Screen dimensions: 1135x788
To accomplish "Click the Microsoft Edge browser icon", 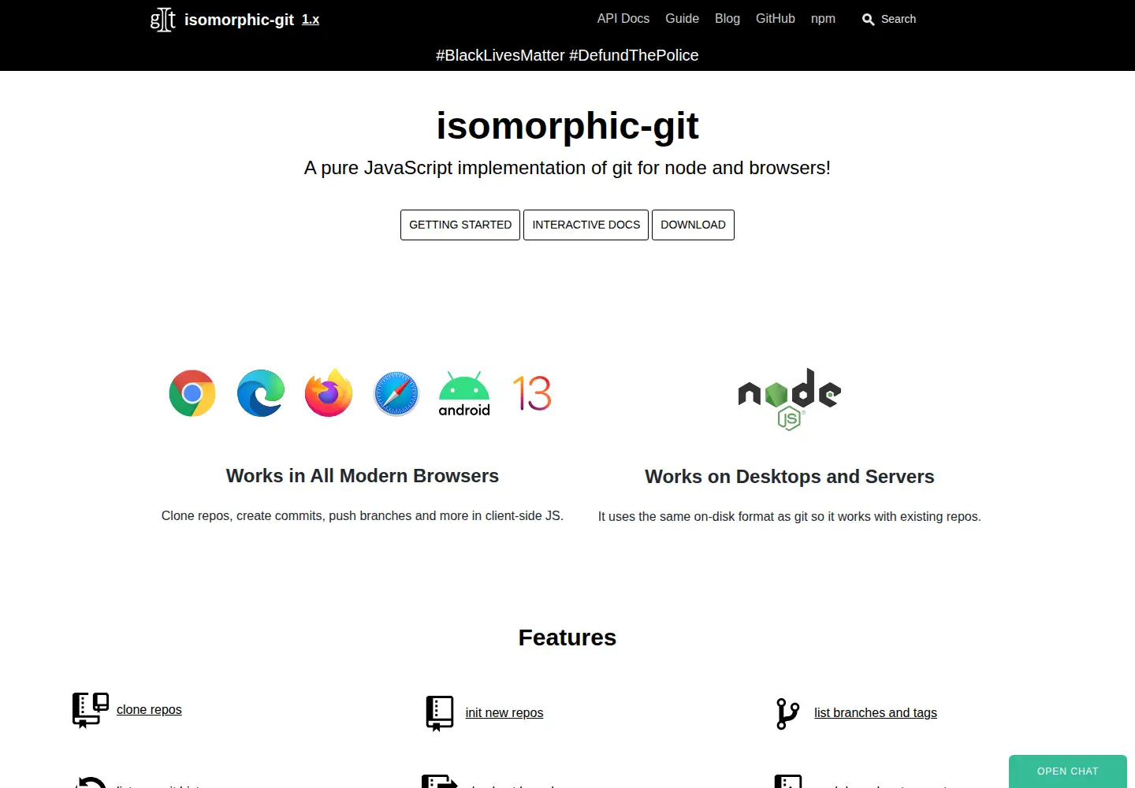I will 261,393.
